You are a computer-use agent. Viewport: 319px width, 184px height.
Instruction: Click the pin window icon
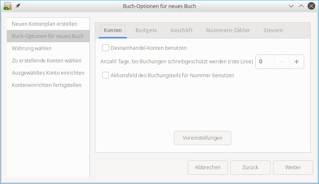pos(18,6)
